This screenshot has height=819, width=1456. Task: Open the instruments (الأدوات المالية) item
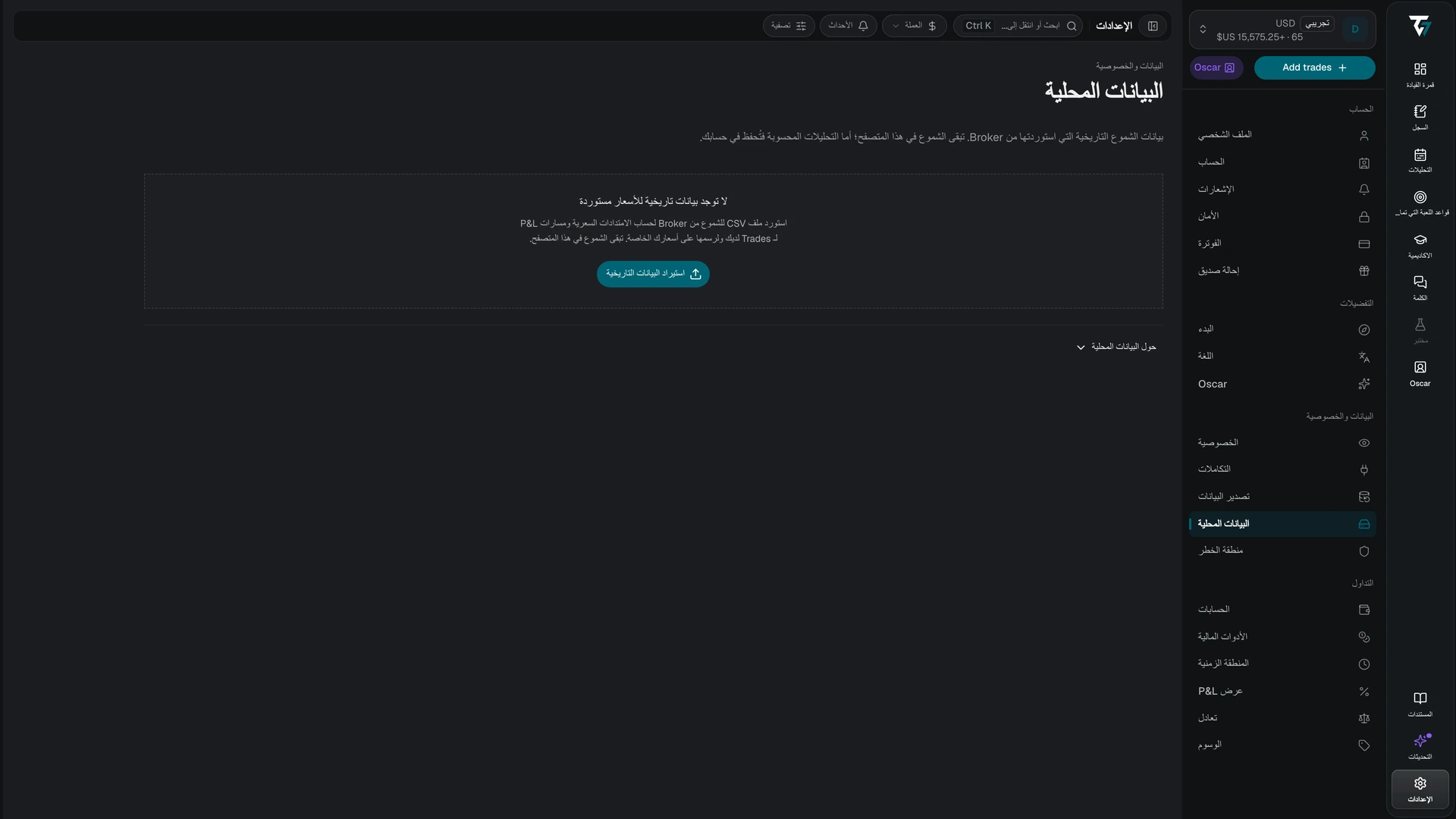(x=1282, y=637)
